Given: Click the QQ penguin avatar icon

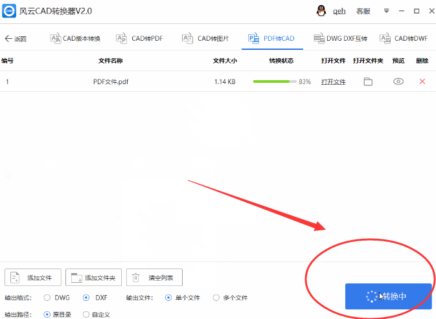Looking at the screenshot, I should (x=321, y=11).
